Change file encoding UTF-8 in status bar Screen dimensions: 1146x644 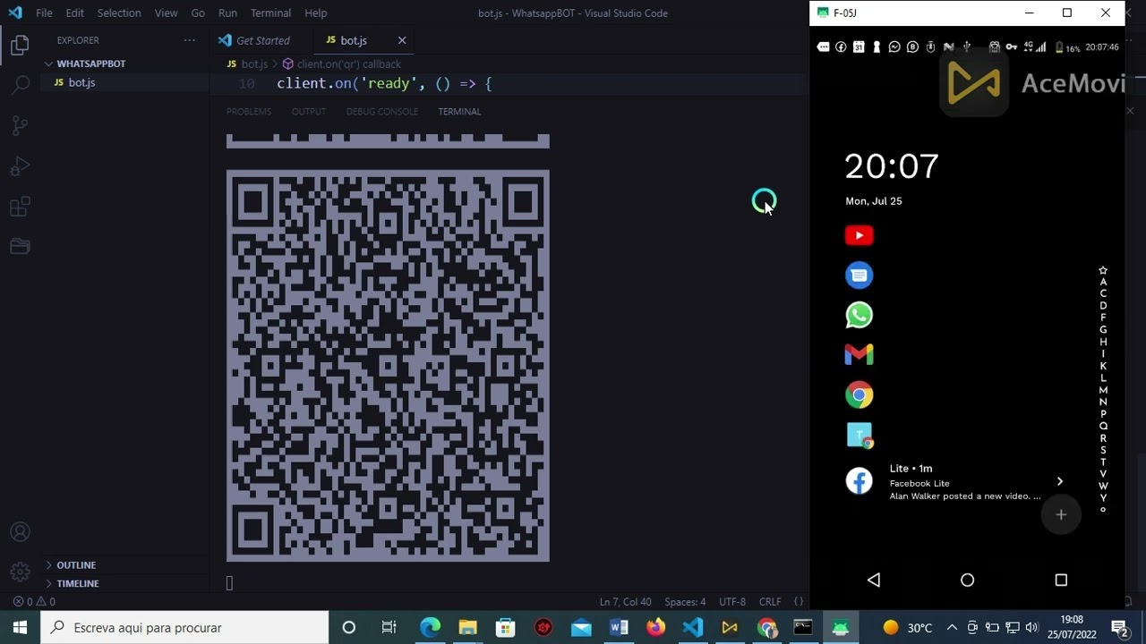point(732,602)
